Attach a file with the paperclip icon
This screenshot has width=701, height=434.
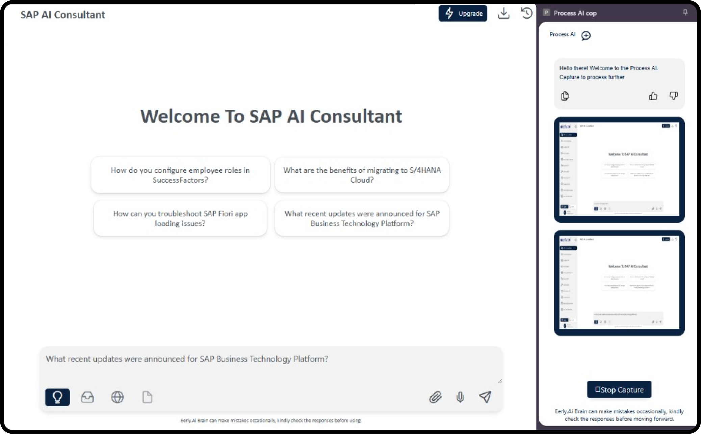pos(436,397)
